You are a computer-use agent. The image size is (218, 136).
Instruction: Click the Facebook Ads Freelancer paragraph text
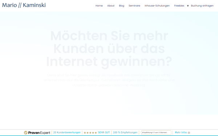click(109, 80)
